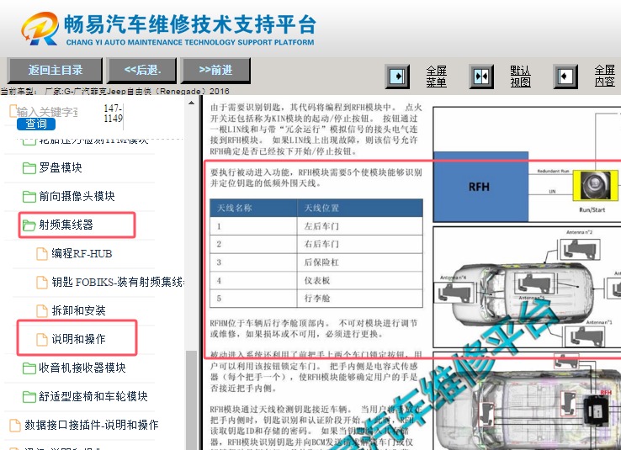Click the 天线名称 table header
Image resolution: width=621 pixels, height=450 pixels.
pos(253,208)
